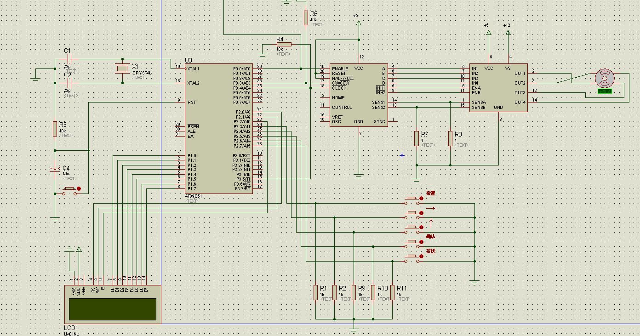Actuate the 确认 push button
The image size is (640, 336).
(x=412, y=243)
